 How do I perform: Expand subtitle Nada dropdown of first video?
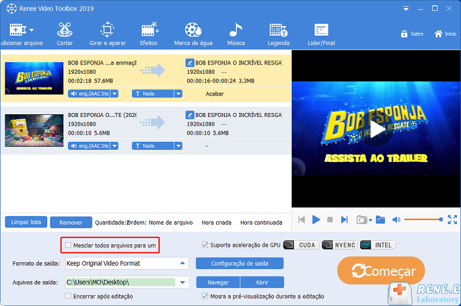(x=178, y=94)
